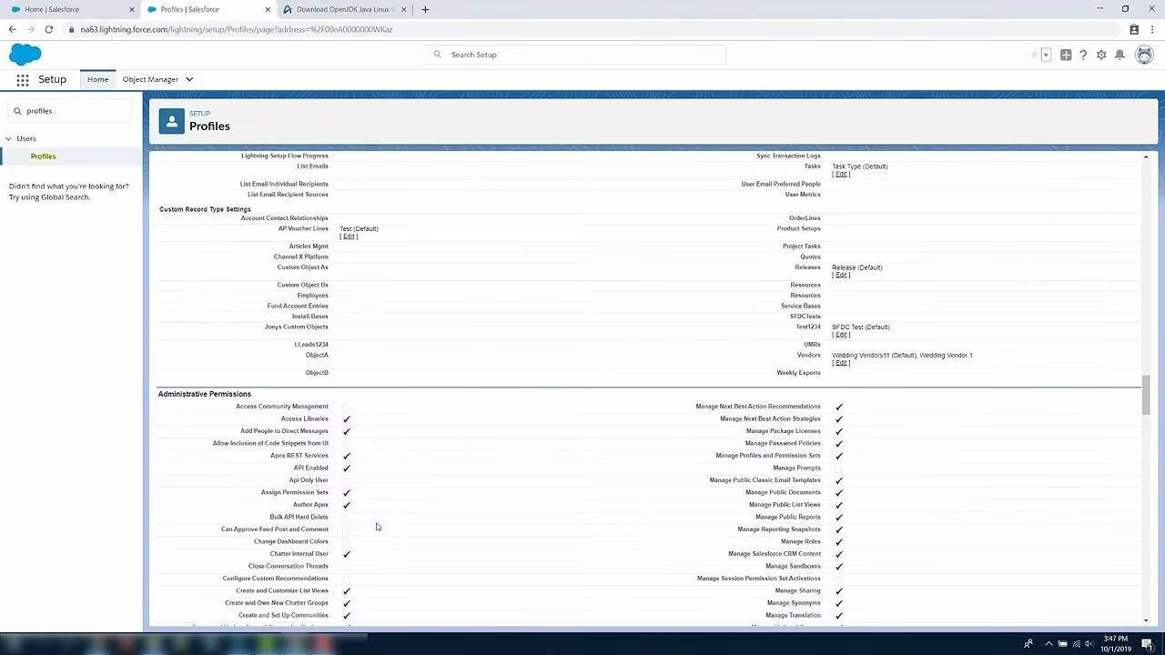Switch to Download OpenJDK browser tab

click(345, 9)
